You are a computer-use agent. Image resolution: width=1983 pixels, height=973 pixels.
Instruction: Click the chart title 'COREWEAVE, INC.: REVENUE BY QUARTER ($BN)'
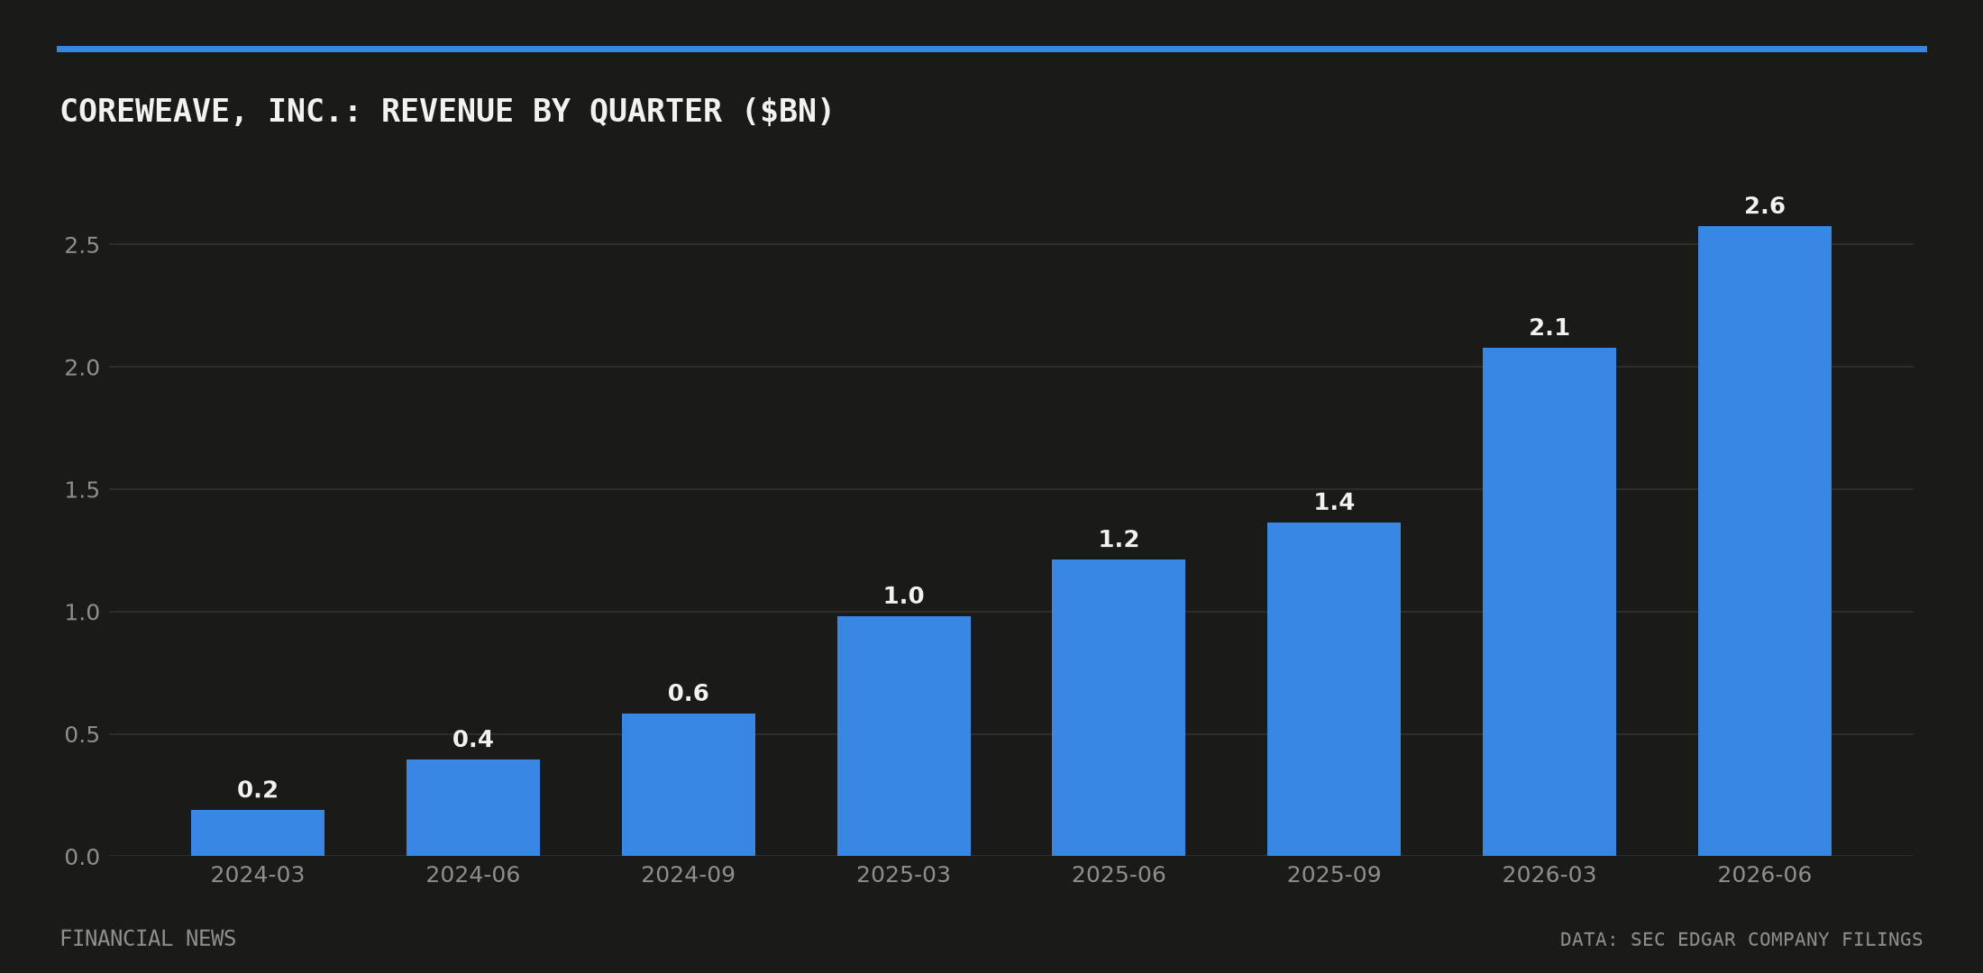pyautogui.click(x=447, y=111)
